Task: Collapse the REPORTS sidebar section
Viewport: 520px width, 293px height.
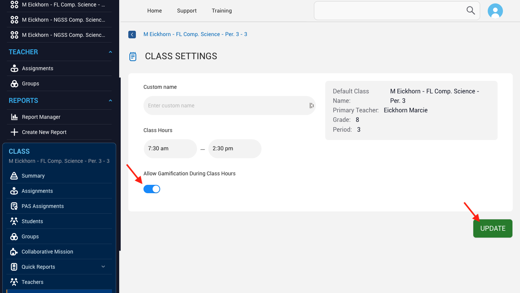Action: coord(110,100)
